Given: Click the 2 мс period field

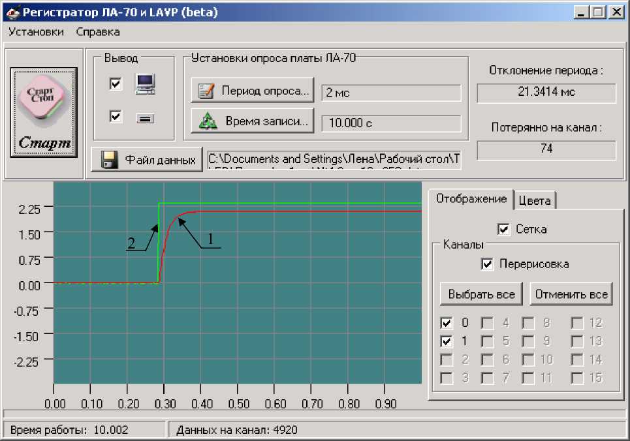Looking at the screenshot, I should point(391,93).
